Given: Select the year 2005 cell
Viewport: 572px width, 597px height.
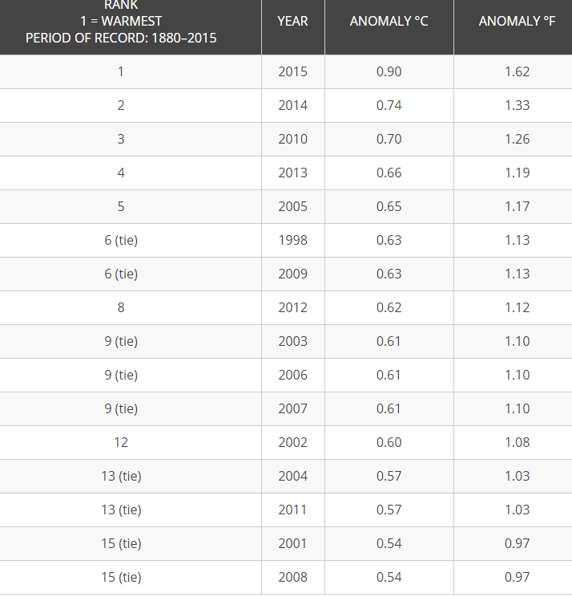Looking at the screenshot, I should click(292, 206).
